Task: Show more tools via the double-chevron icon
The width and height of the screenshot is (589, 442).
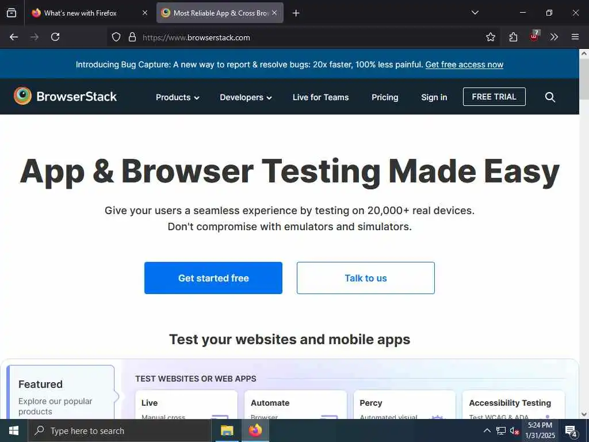Action: pos(554,37)
